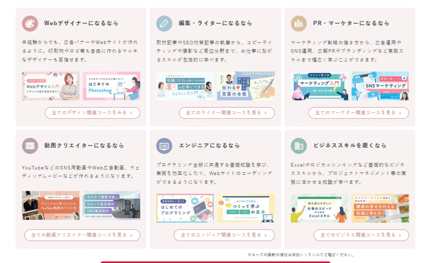Select the 伝わる言葉の本質 copywriting thumbnail
The height and width of the screenshot is (263, 431).
pos(246,86)
